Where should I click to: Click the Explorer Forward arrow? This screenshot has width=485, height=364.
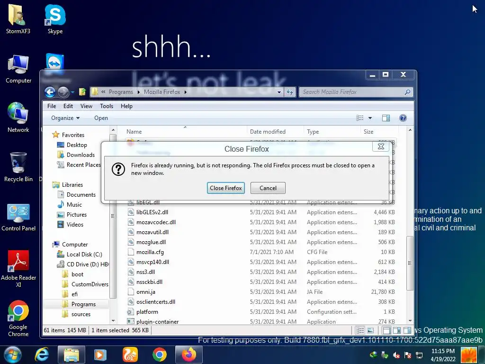click(x=63, y=92)
